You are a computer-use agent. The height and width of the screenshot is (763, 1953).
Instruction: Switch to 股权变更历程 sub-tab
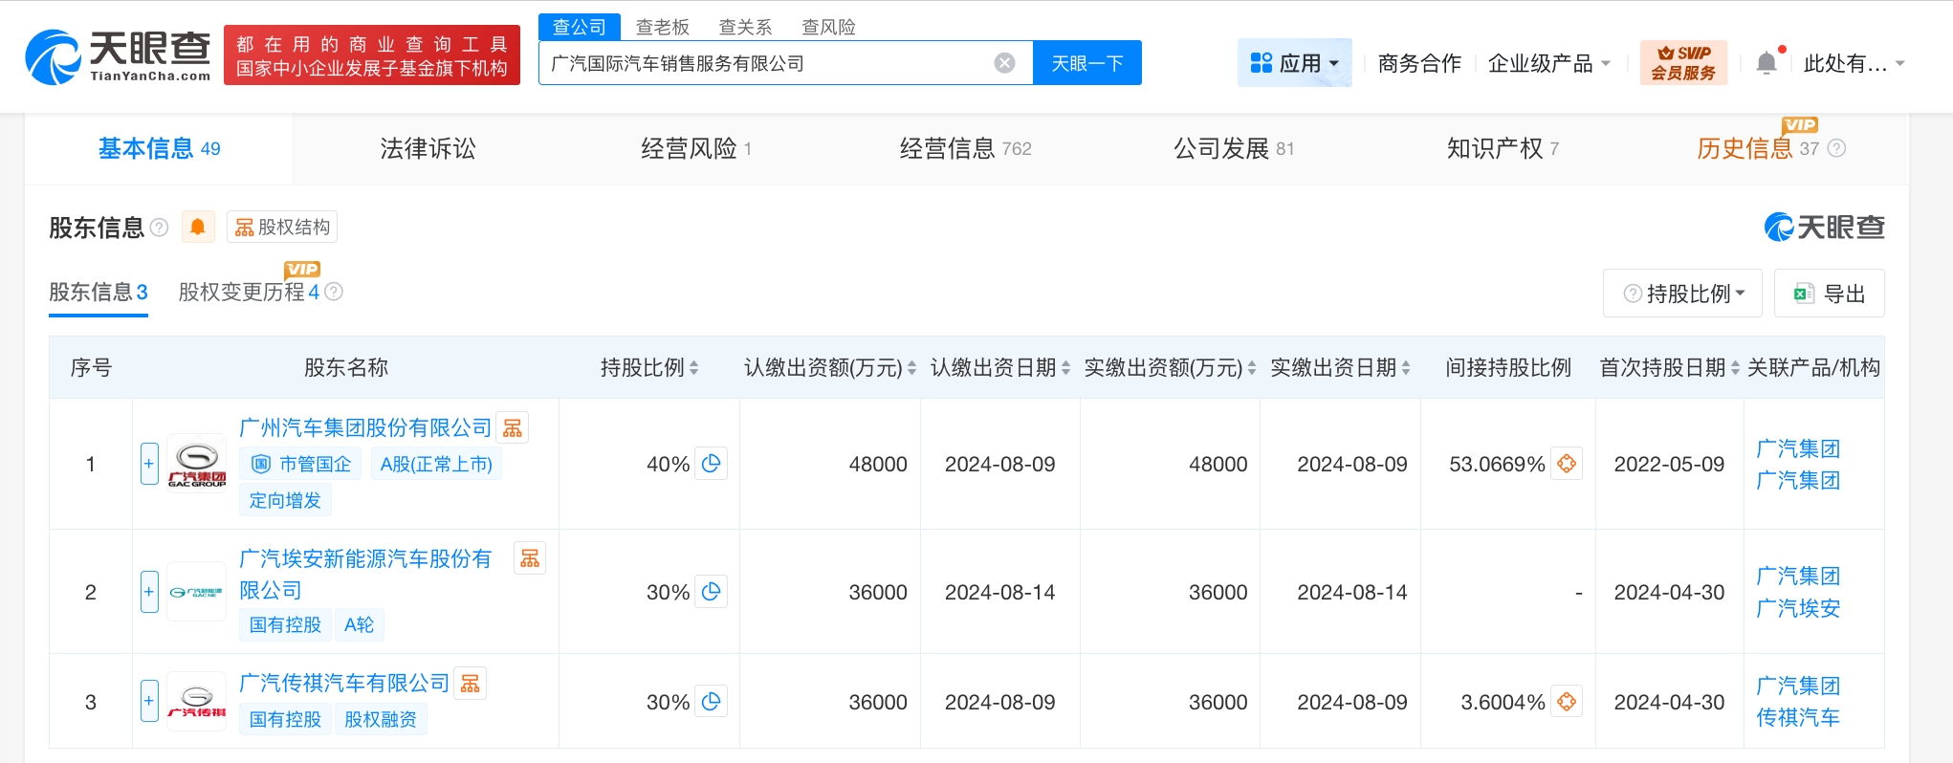point(249,292)
